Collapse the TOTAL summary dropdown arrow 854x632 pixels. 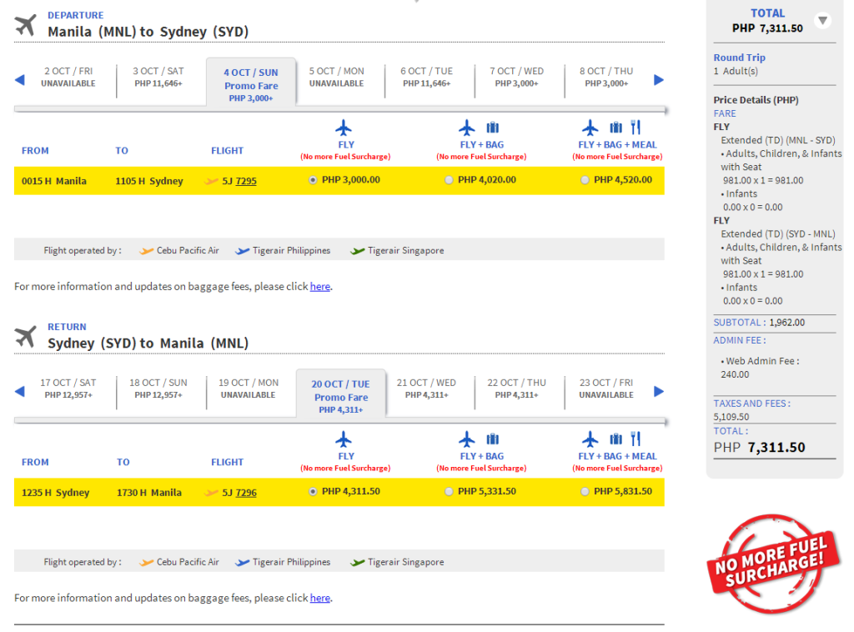pos(822,21)
